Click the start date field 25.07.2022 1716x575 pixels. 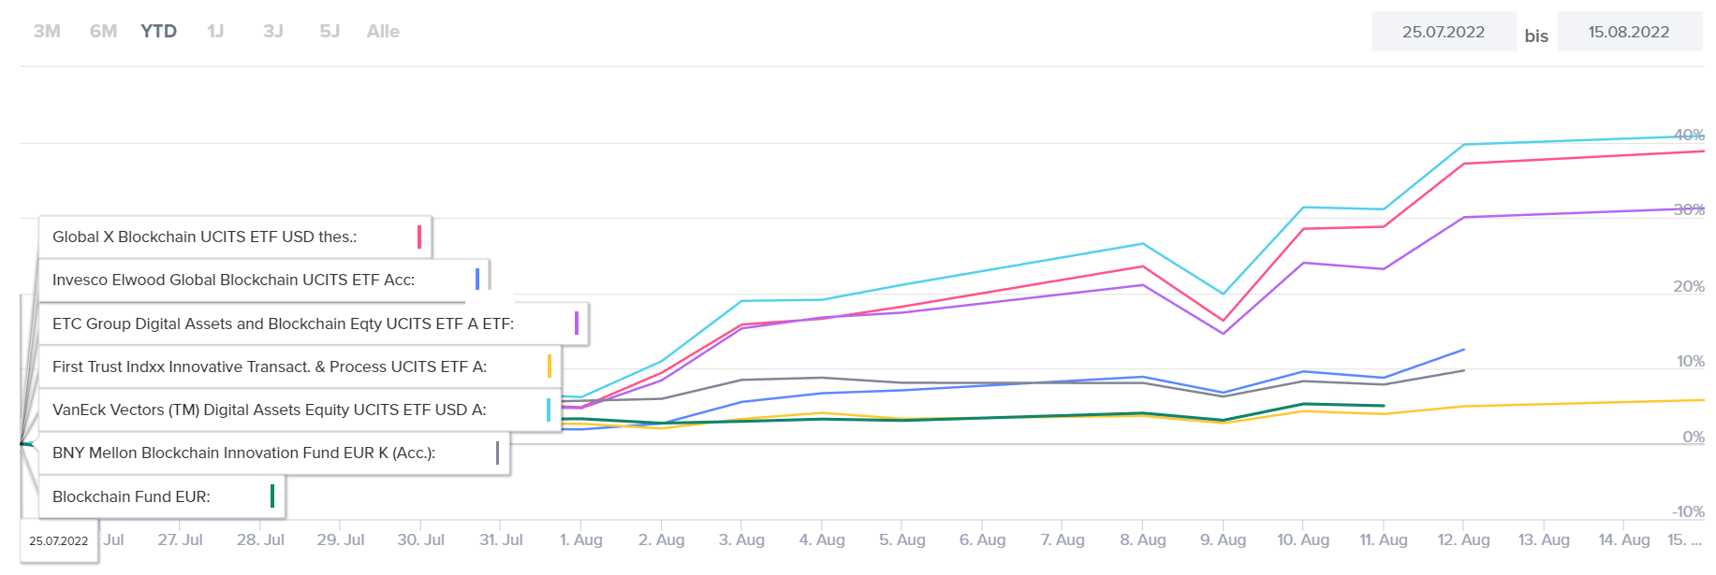1443,32
